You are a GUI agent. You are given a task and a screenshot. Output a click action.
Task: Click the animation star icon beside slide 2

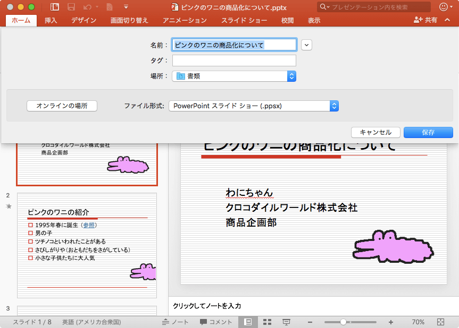tap(9, 206)
